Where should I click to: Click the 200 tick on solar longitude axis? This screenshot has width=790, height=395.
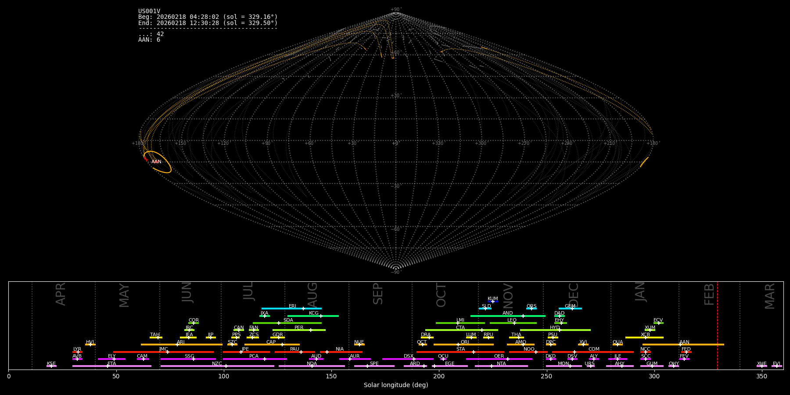click(439, 376)
